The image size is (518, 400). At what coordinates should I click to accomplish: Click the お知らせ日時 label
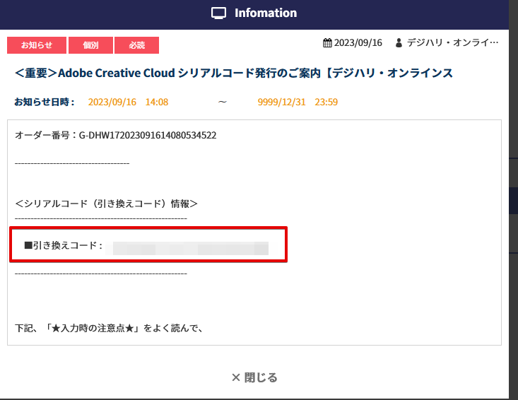click(x=45, y=102)
